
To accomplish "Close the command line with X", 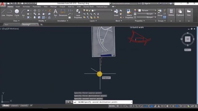I will (x=68, y=102).
